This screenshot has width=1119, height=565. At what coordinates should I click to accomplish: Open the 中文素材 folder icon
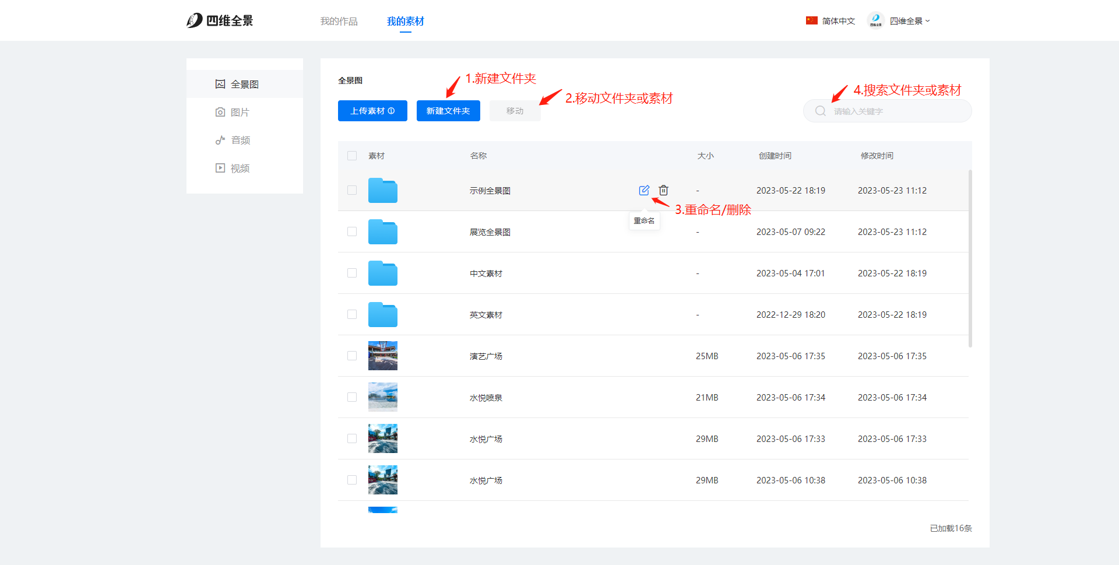(382, 273)
